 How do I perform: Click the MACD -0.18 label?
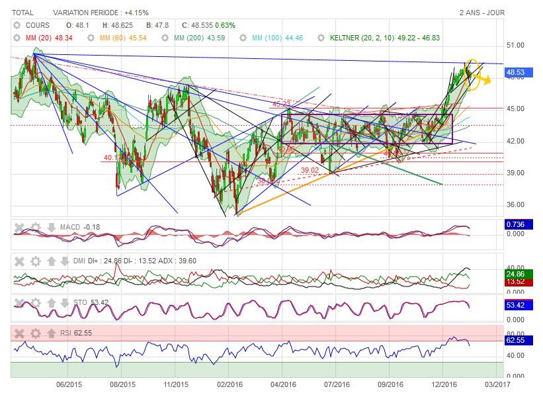pyautogui.click(x=80, y=228)
